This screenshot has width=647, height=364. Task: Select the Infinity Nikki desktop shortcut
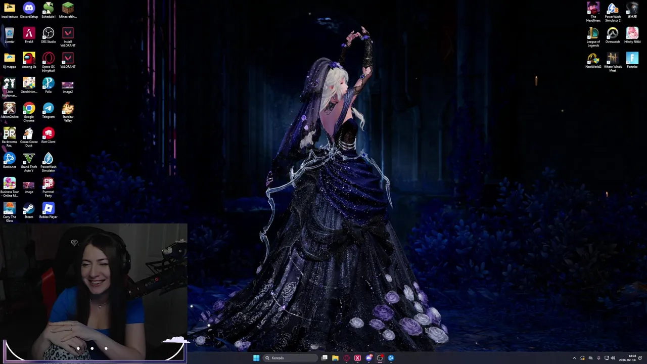(632, 35)
